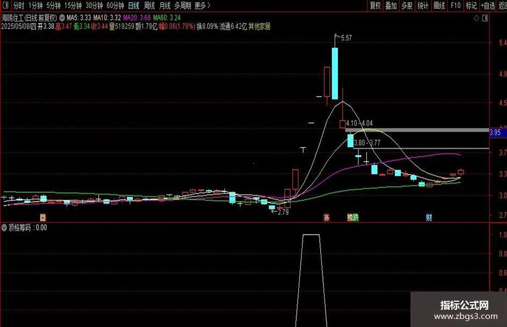
Task: Select the 5分钟 period
Action: 53,5
